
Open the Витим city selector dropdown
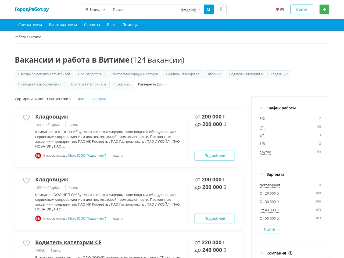tap(95, 9)
